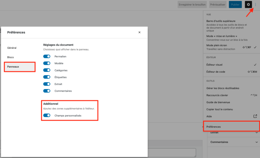Close the Préférences dialog
260x158 pixels.
tap(139, 32)
